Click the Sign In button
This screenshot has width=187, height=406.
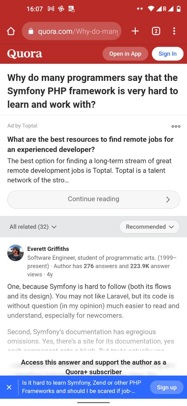click(168, 54)
